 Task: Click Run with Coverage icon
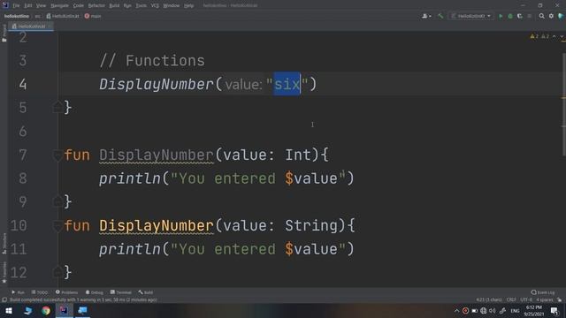click(520, 16)
